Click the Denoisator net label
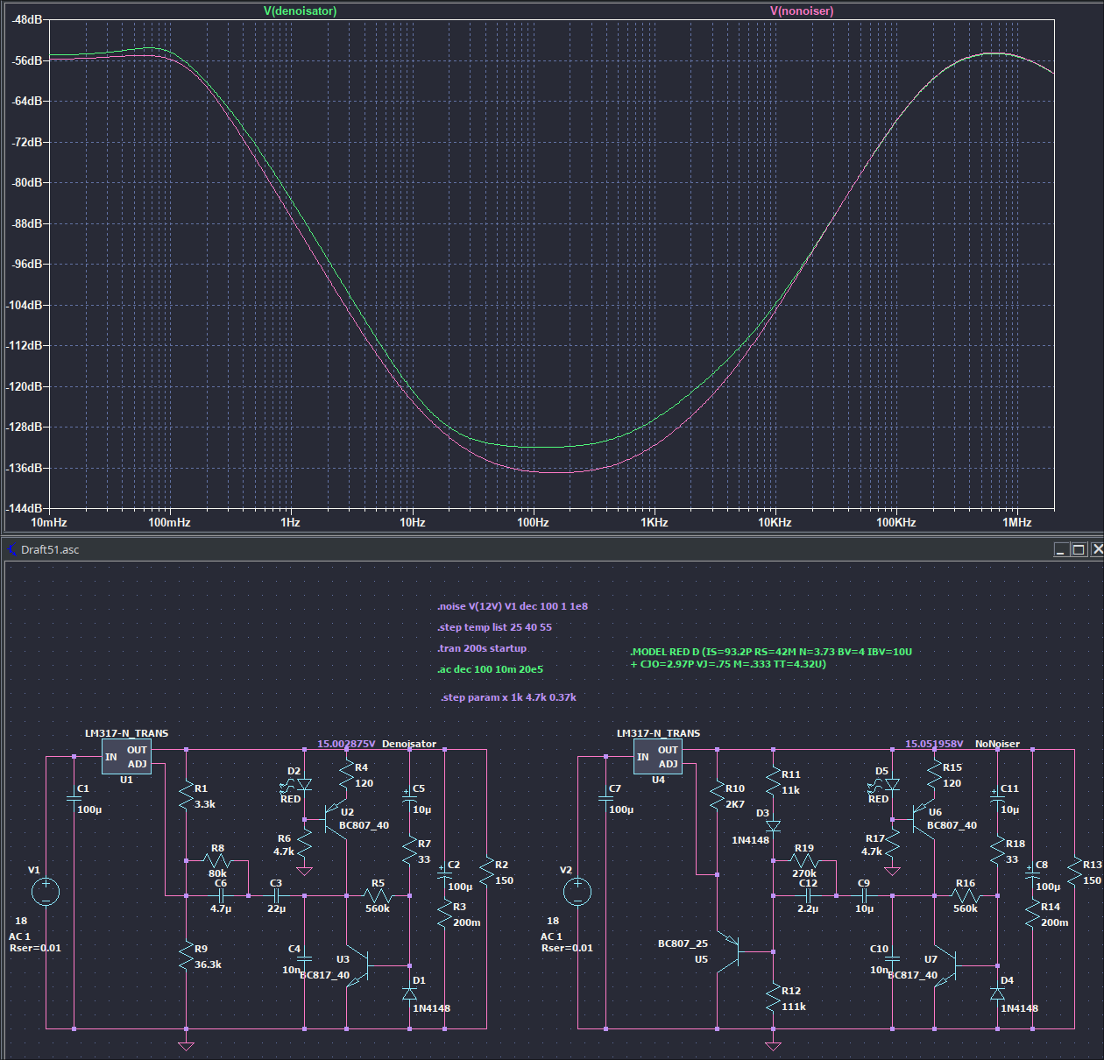This screenshot has width=1104, height=1060. [409, 744]
